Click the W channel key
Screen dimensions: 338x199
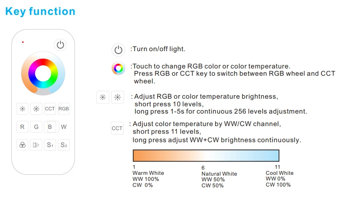pyautogui.click(x=64, y=127)
